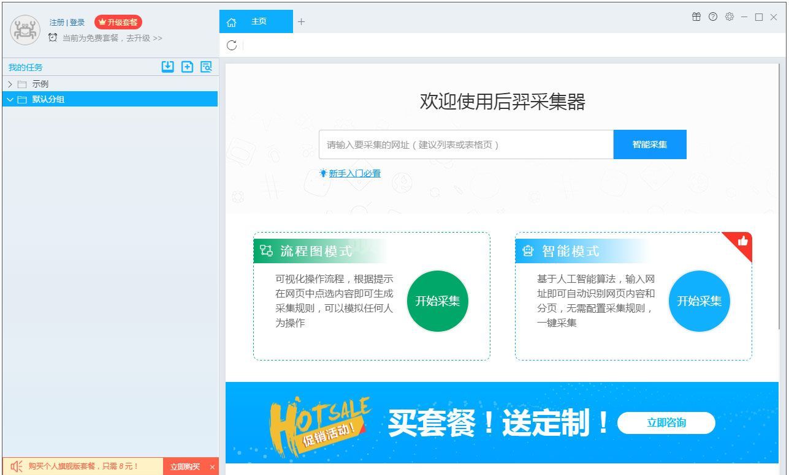Viewport: 789px width, 475px height.
Task: Click the user avatar icon
Action: pyautogui.click(x=25, y=29)
